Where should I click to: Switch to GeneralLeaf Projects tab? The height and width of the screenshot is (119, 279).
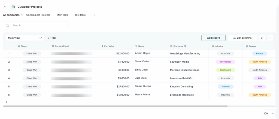pos(38,15)
